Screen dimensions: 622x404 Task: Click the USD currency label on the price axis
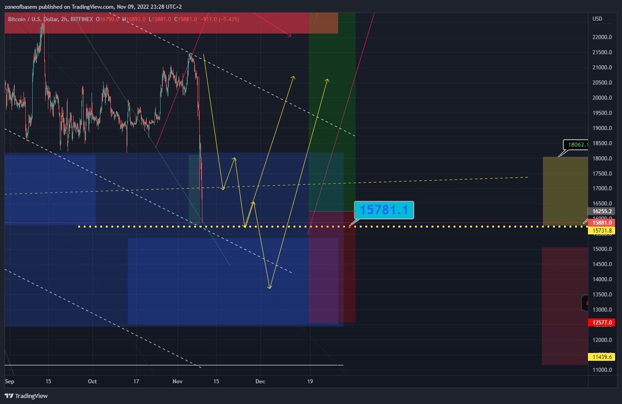click(597, 19)
